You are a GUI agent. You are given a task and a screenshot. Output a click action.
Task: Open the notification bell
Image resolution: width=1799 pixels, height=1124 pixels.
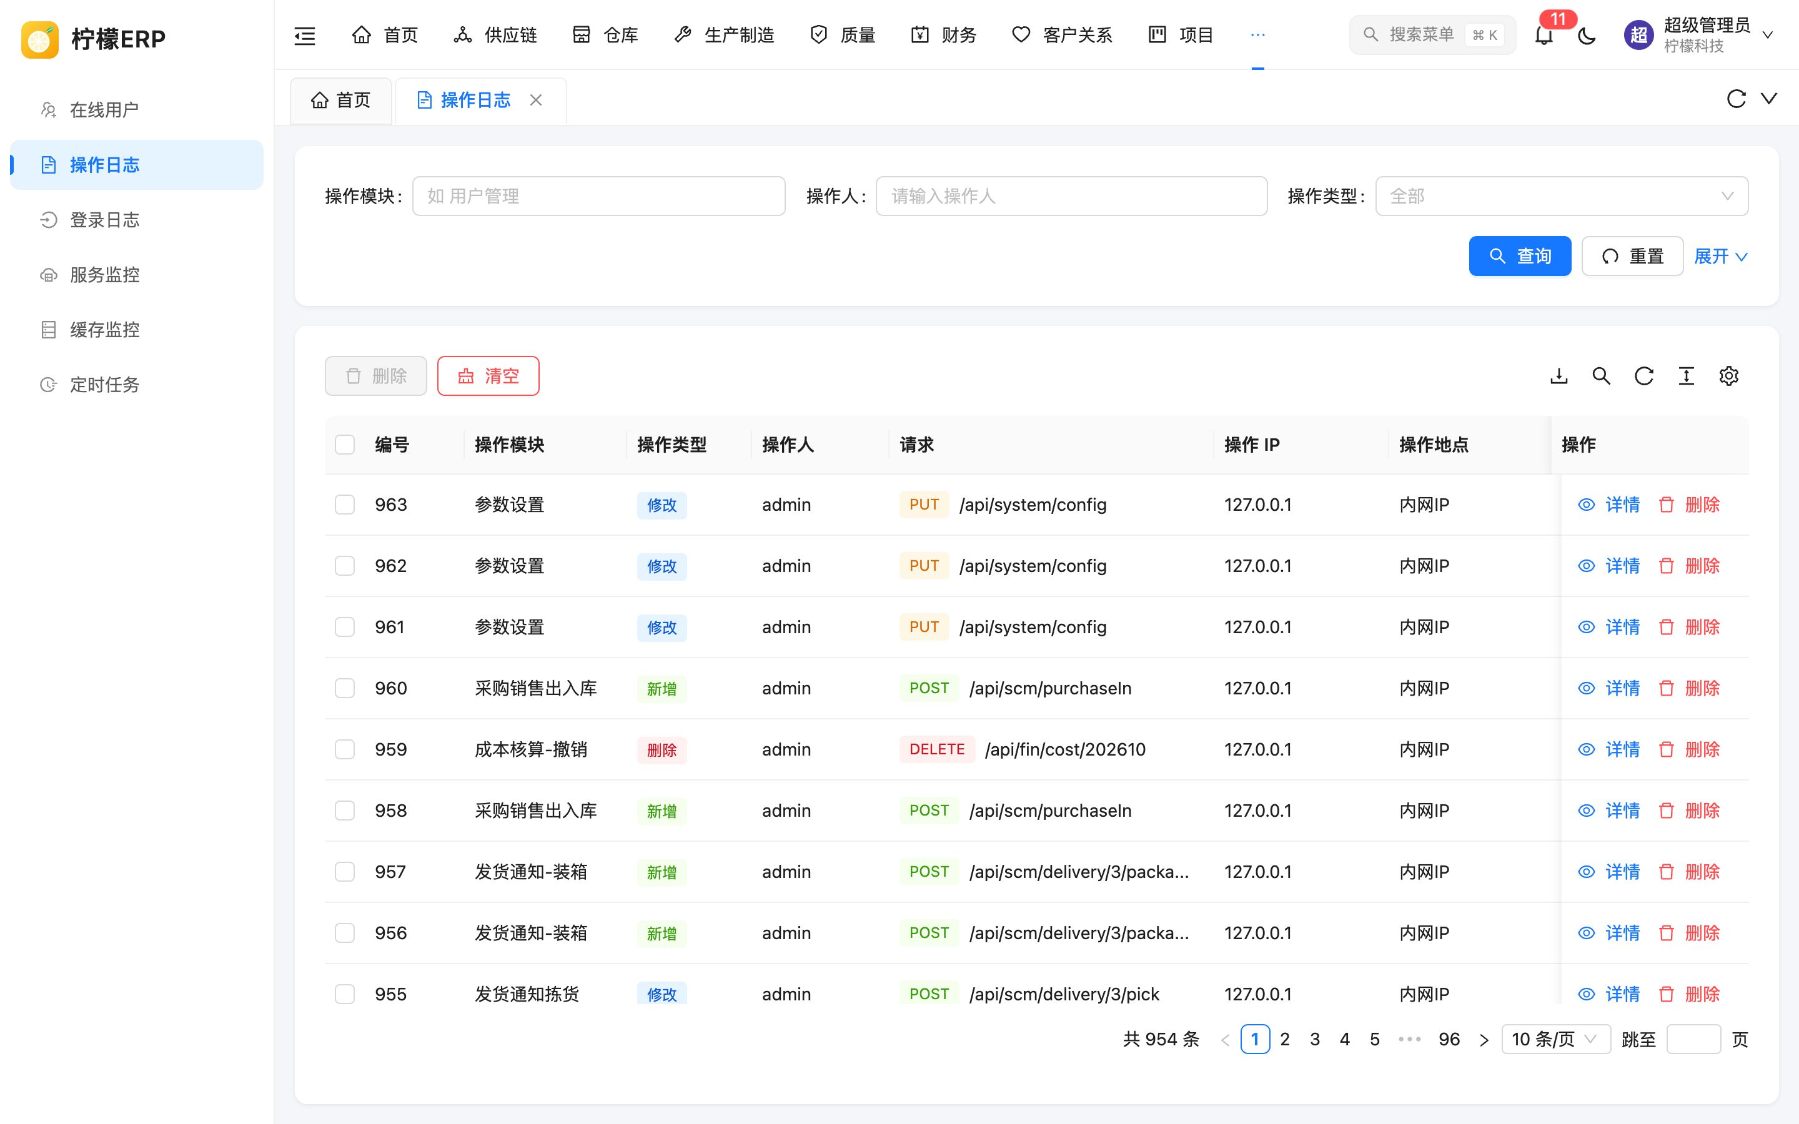1544,35
